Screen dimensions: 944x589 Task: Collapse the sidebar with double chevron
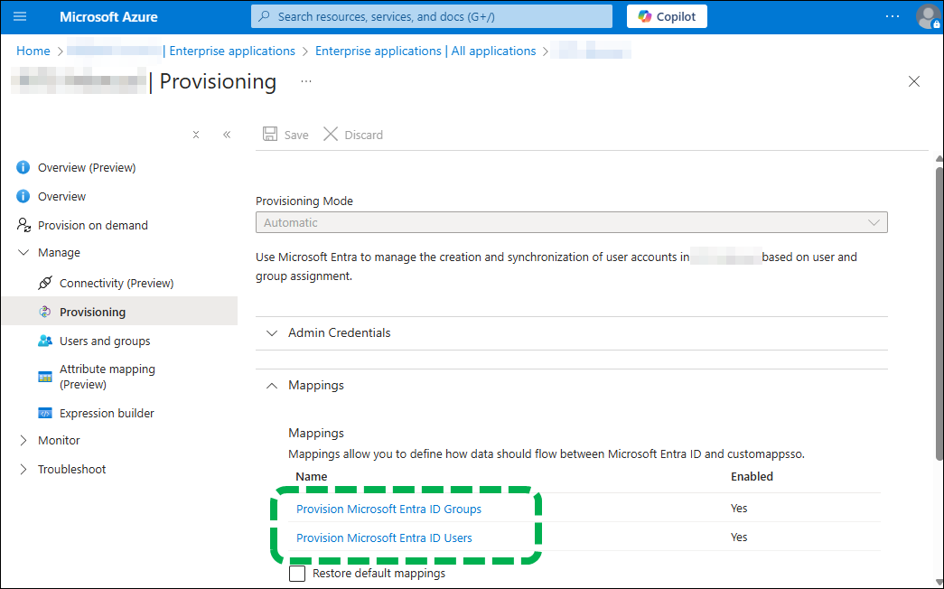coord(227,135)
